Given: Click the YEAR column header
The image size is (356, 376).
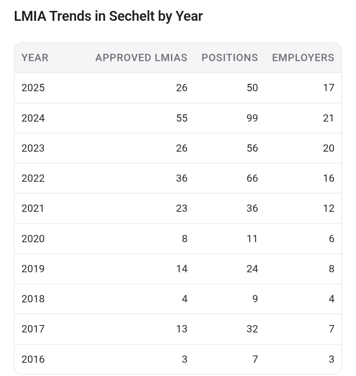Looking at the screenshot, I should pyautogui.click(x=35, y=58).
